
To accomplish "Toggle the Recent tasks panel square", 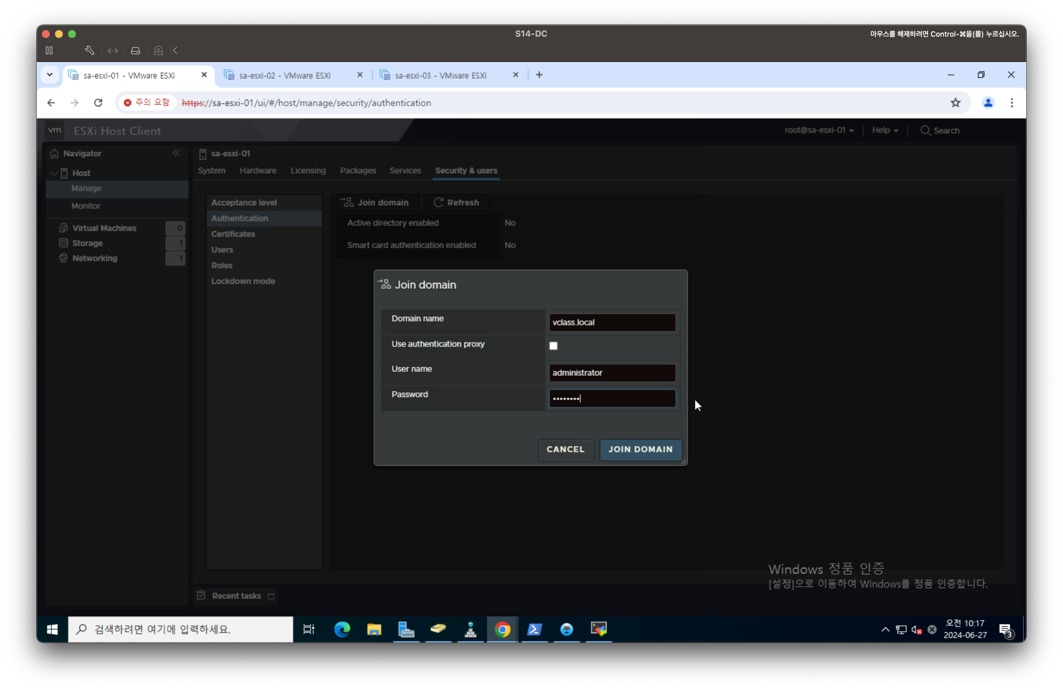I will coord(271,596).
